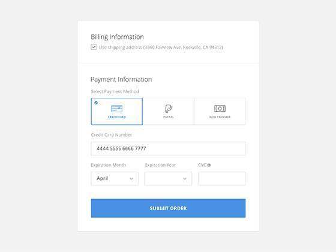Click the Select Payment Method label

[115, 91]
